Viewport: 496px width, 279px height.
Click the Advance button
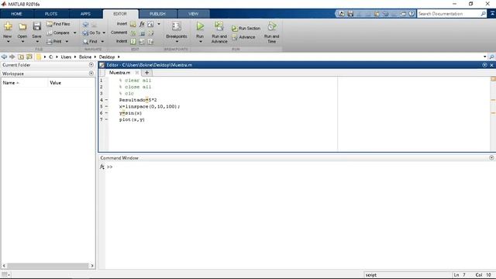click(x=243, y=37)
